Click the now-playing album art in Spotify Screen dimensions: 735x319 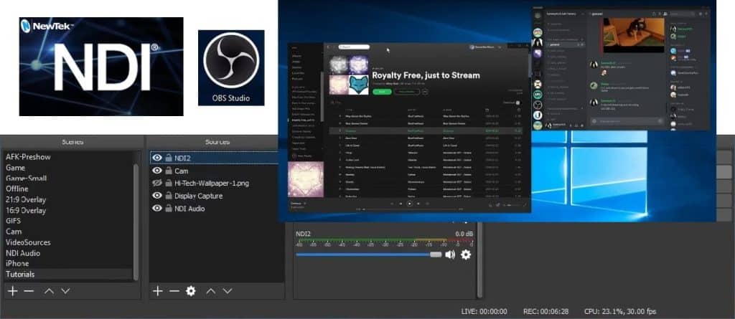coord(306,179)
